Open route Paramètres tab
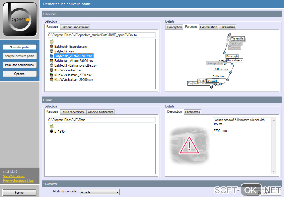The height and width of the screenshot is (197, 284). (228, 27)
